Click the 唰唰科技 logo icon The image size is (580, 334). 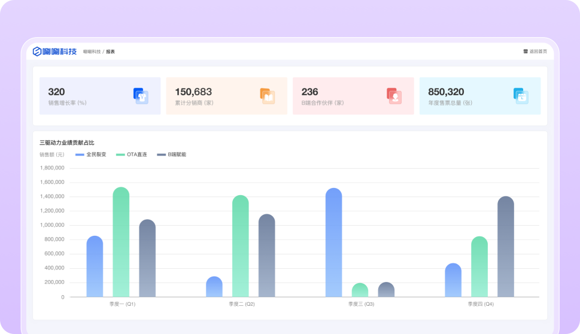click(37, 51)
